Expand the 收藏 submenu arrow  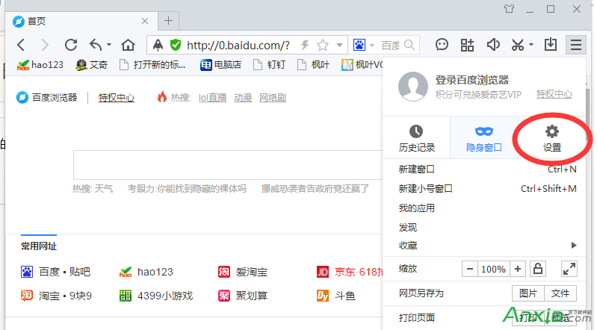click(x=574, y=246)
